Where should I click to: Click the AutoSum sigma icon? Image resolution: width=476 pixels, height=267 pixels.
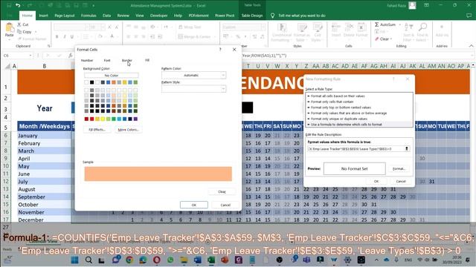coord(377,24)
